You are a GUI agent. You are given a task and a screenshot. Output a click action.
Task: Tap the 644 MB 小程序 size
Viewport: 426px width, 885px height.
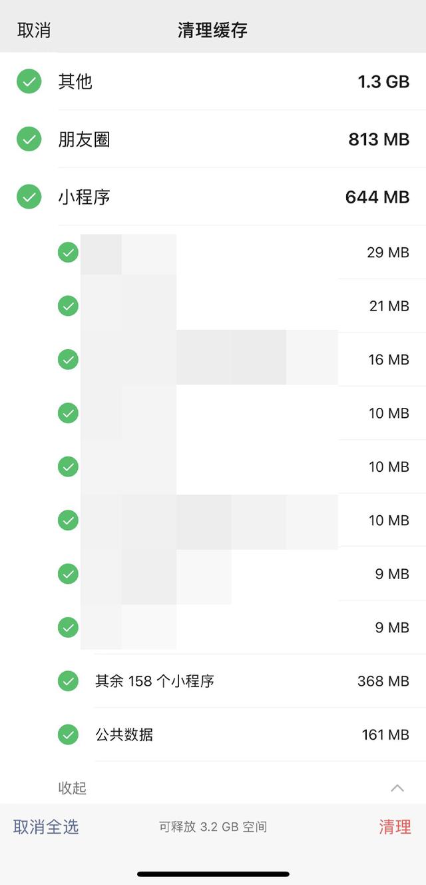click(x=377, y=197)
